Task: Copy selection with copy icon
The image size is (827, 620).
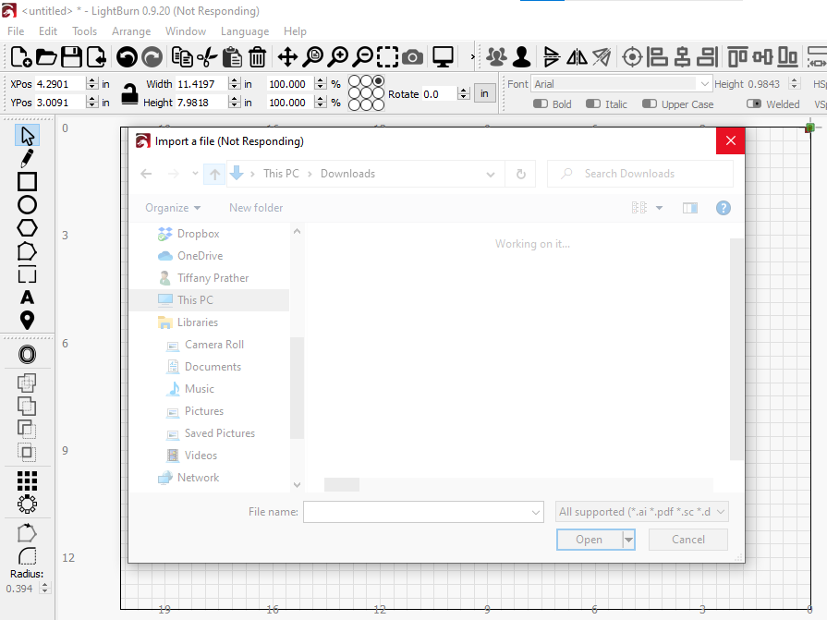Action: tap(182, 56)
